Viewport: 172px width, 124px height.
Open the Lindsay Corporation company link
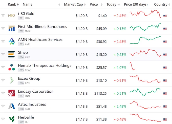pyautogui.click(x=36, y=91)
